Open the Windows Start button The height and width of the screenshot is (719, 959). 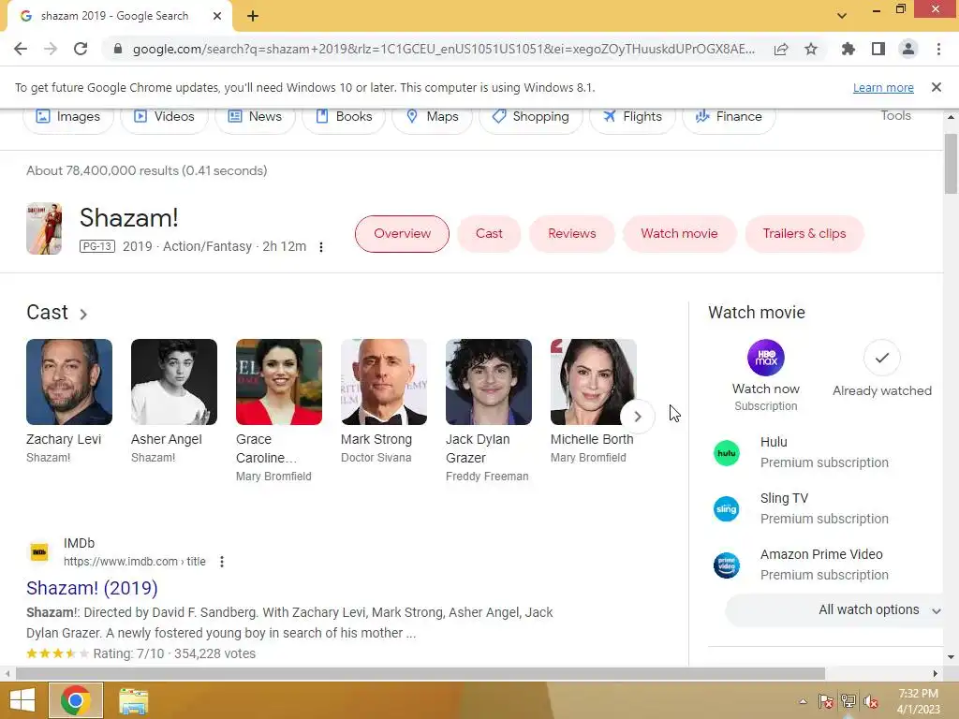tap(22, 700)
